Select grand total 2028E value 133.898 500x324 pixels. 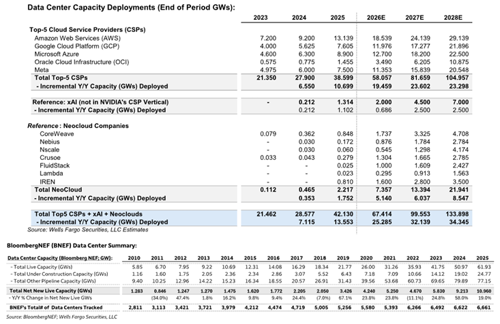point(456,214)
